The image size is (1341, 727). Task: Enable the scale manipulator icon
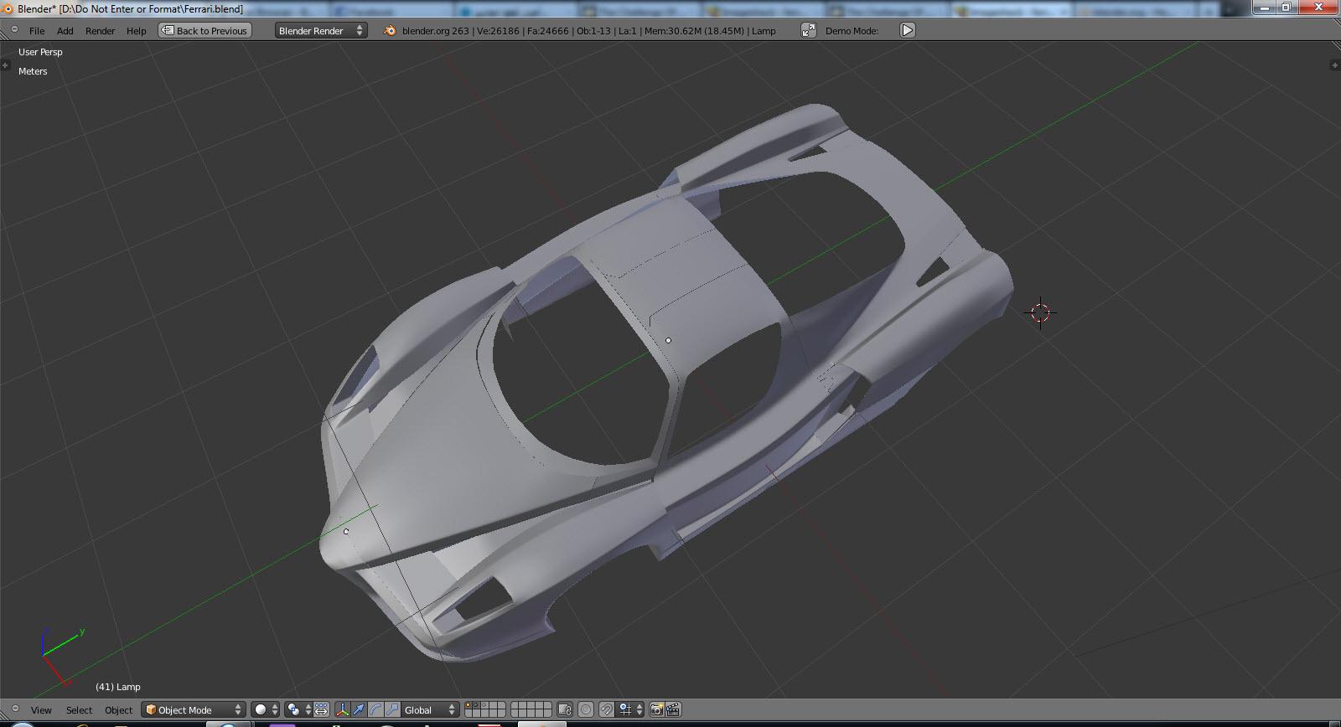pyautogui.click(x=392, y=709)
